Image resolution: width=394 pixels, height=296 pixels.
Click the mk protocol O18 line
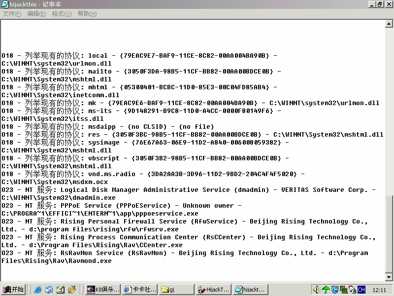[x=191, y=103]
